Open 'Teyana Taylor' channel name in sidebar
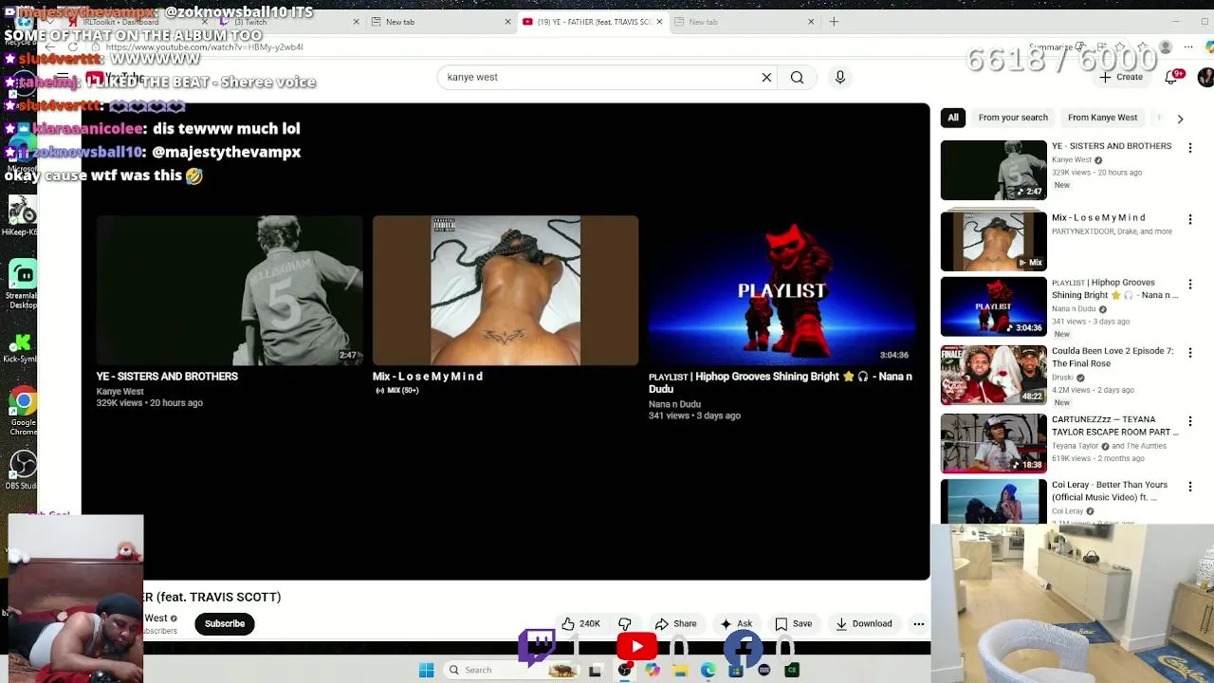This screenshot has width=1214, height=683. 1075,446
